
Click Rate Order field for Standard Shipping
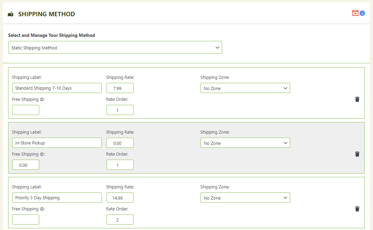[120, 110]
